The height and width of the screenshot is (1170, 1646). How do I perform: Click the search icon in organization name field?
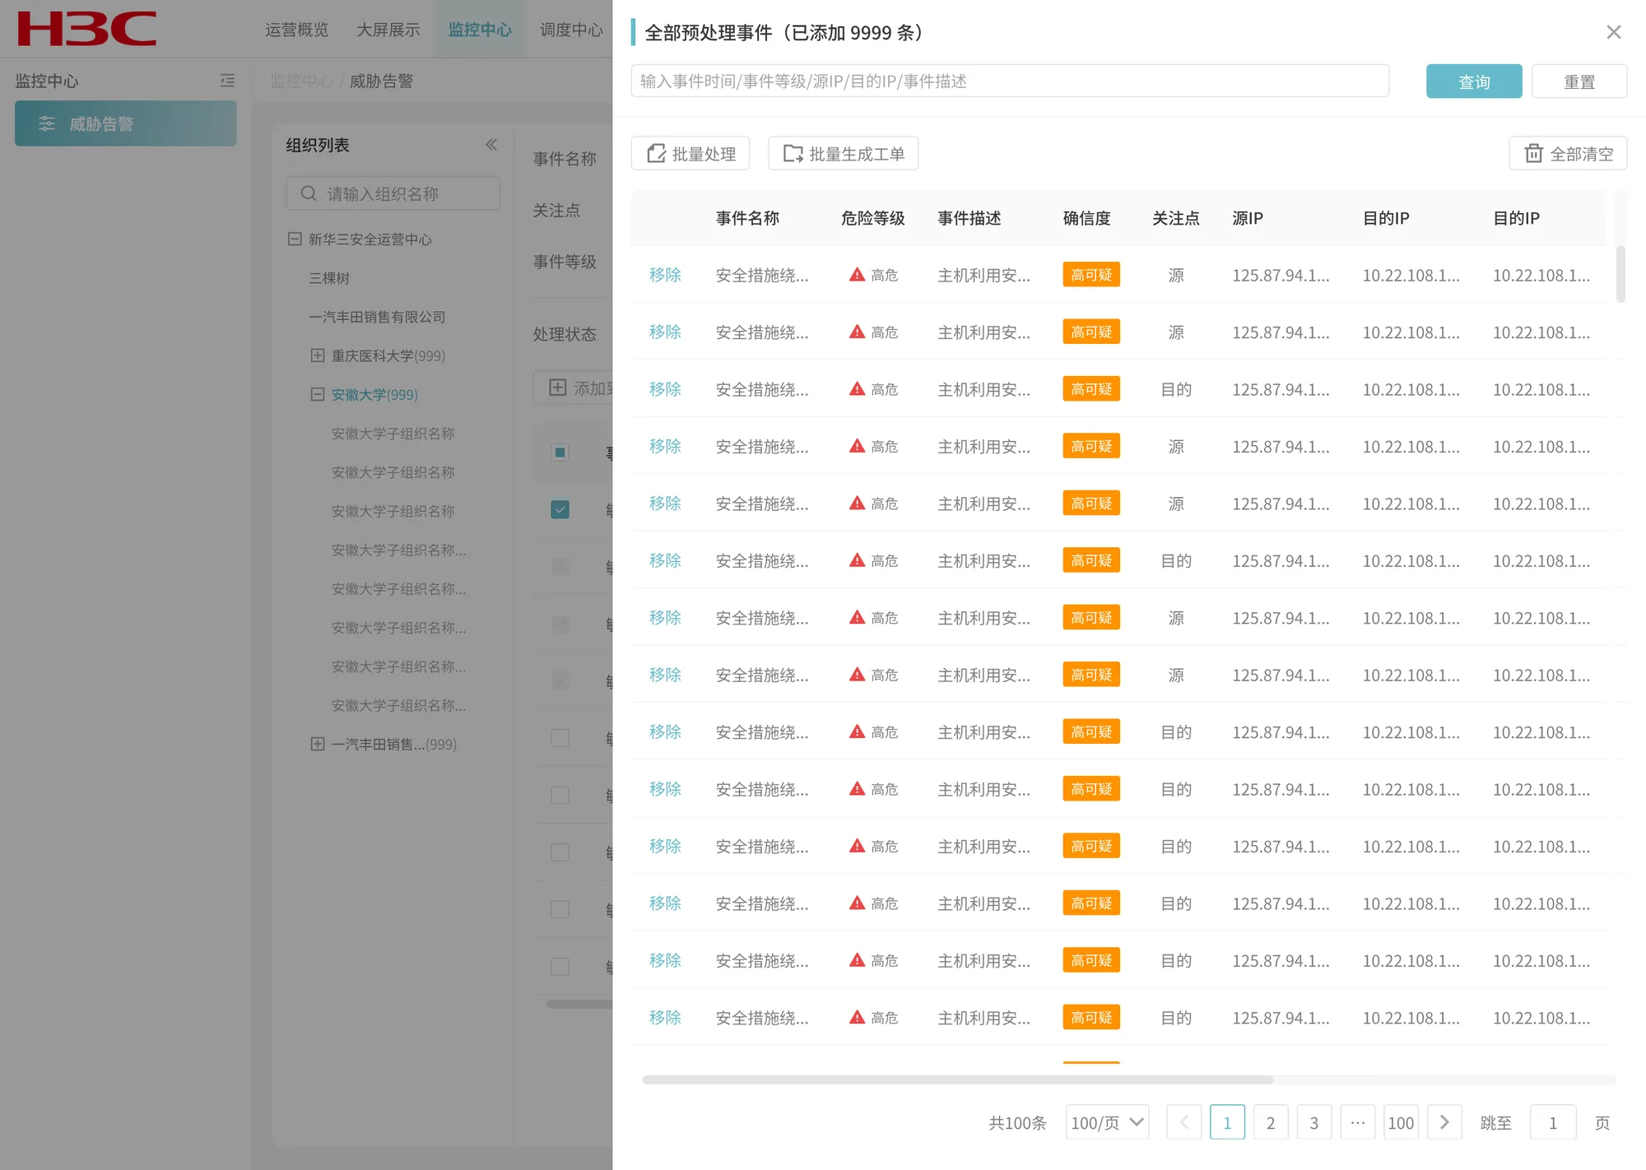click(309, 193)
